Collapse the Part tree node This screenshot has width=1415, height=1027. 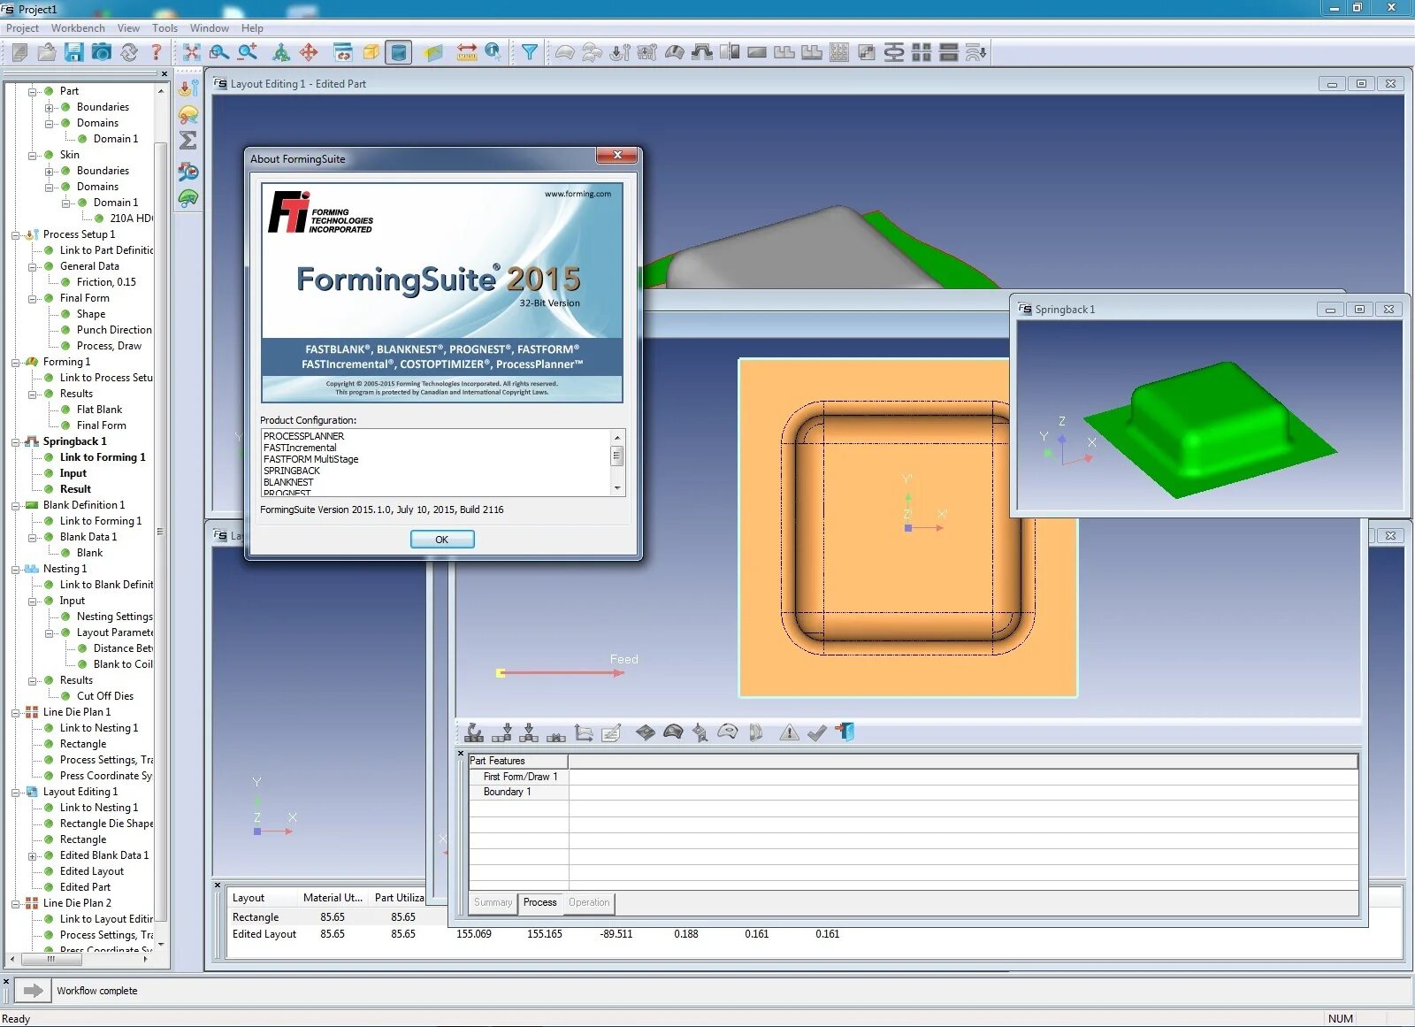coord(33,91)
